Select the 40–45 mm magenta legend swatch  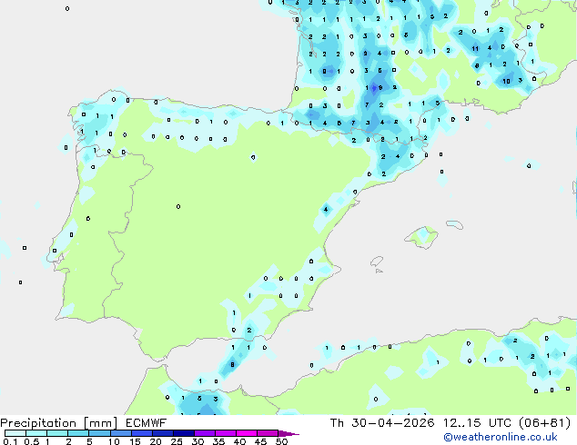click(247, 433)
